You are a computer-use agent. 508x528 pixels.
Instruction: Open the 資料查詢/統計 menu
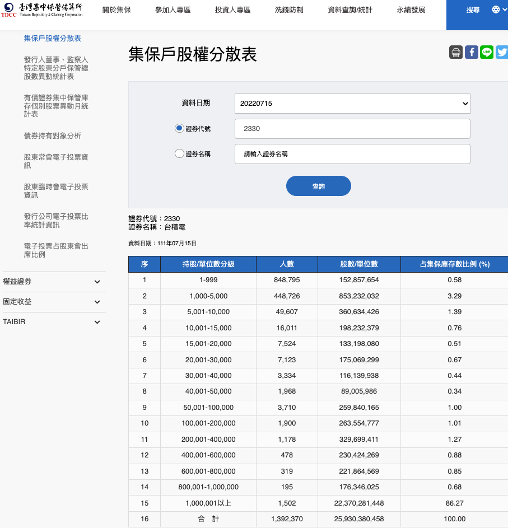[x=351, y=10]
